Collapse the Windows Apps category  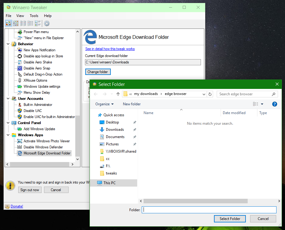coord(7,135)
